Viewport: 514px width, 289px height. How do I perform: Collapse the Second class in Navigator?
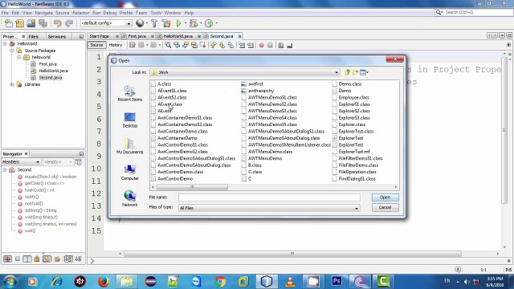pyautogui.click(x=5, y=169)
